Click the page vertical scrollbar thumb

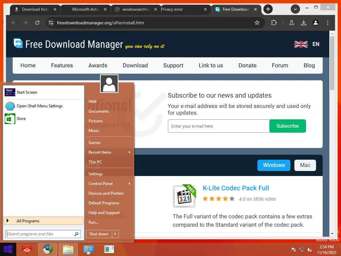pos(332,63)
